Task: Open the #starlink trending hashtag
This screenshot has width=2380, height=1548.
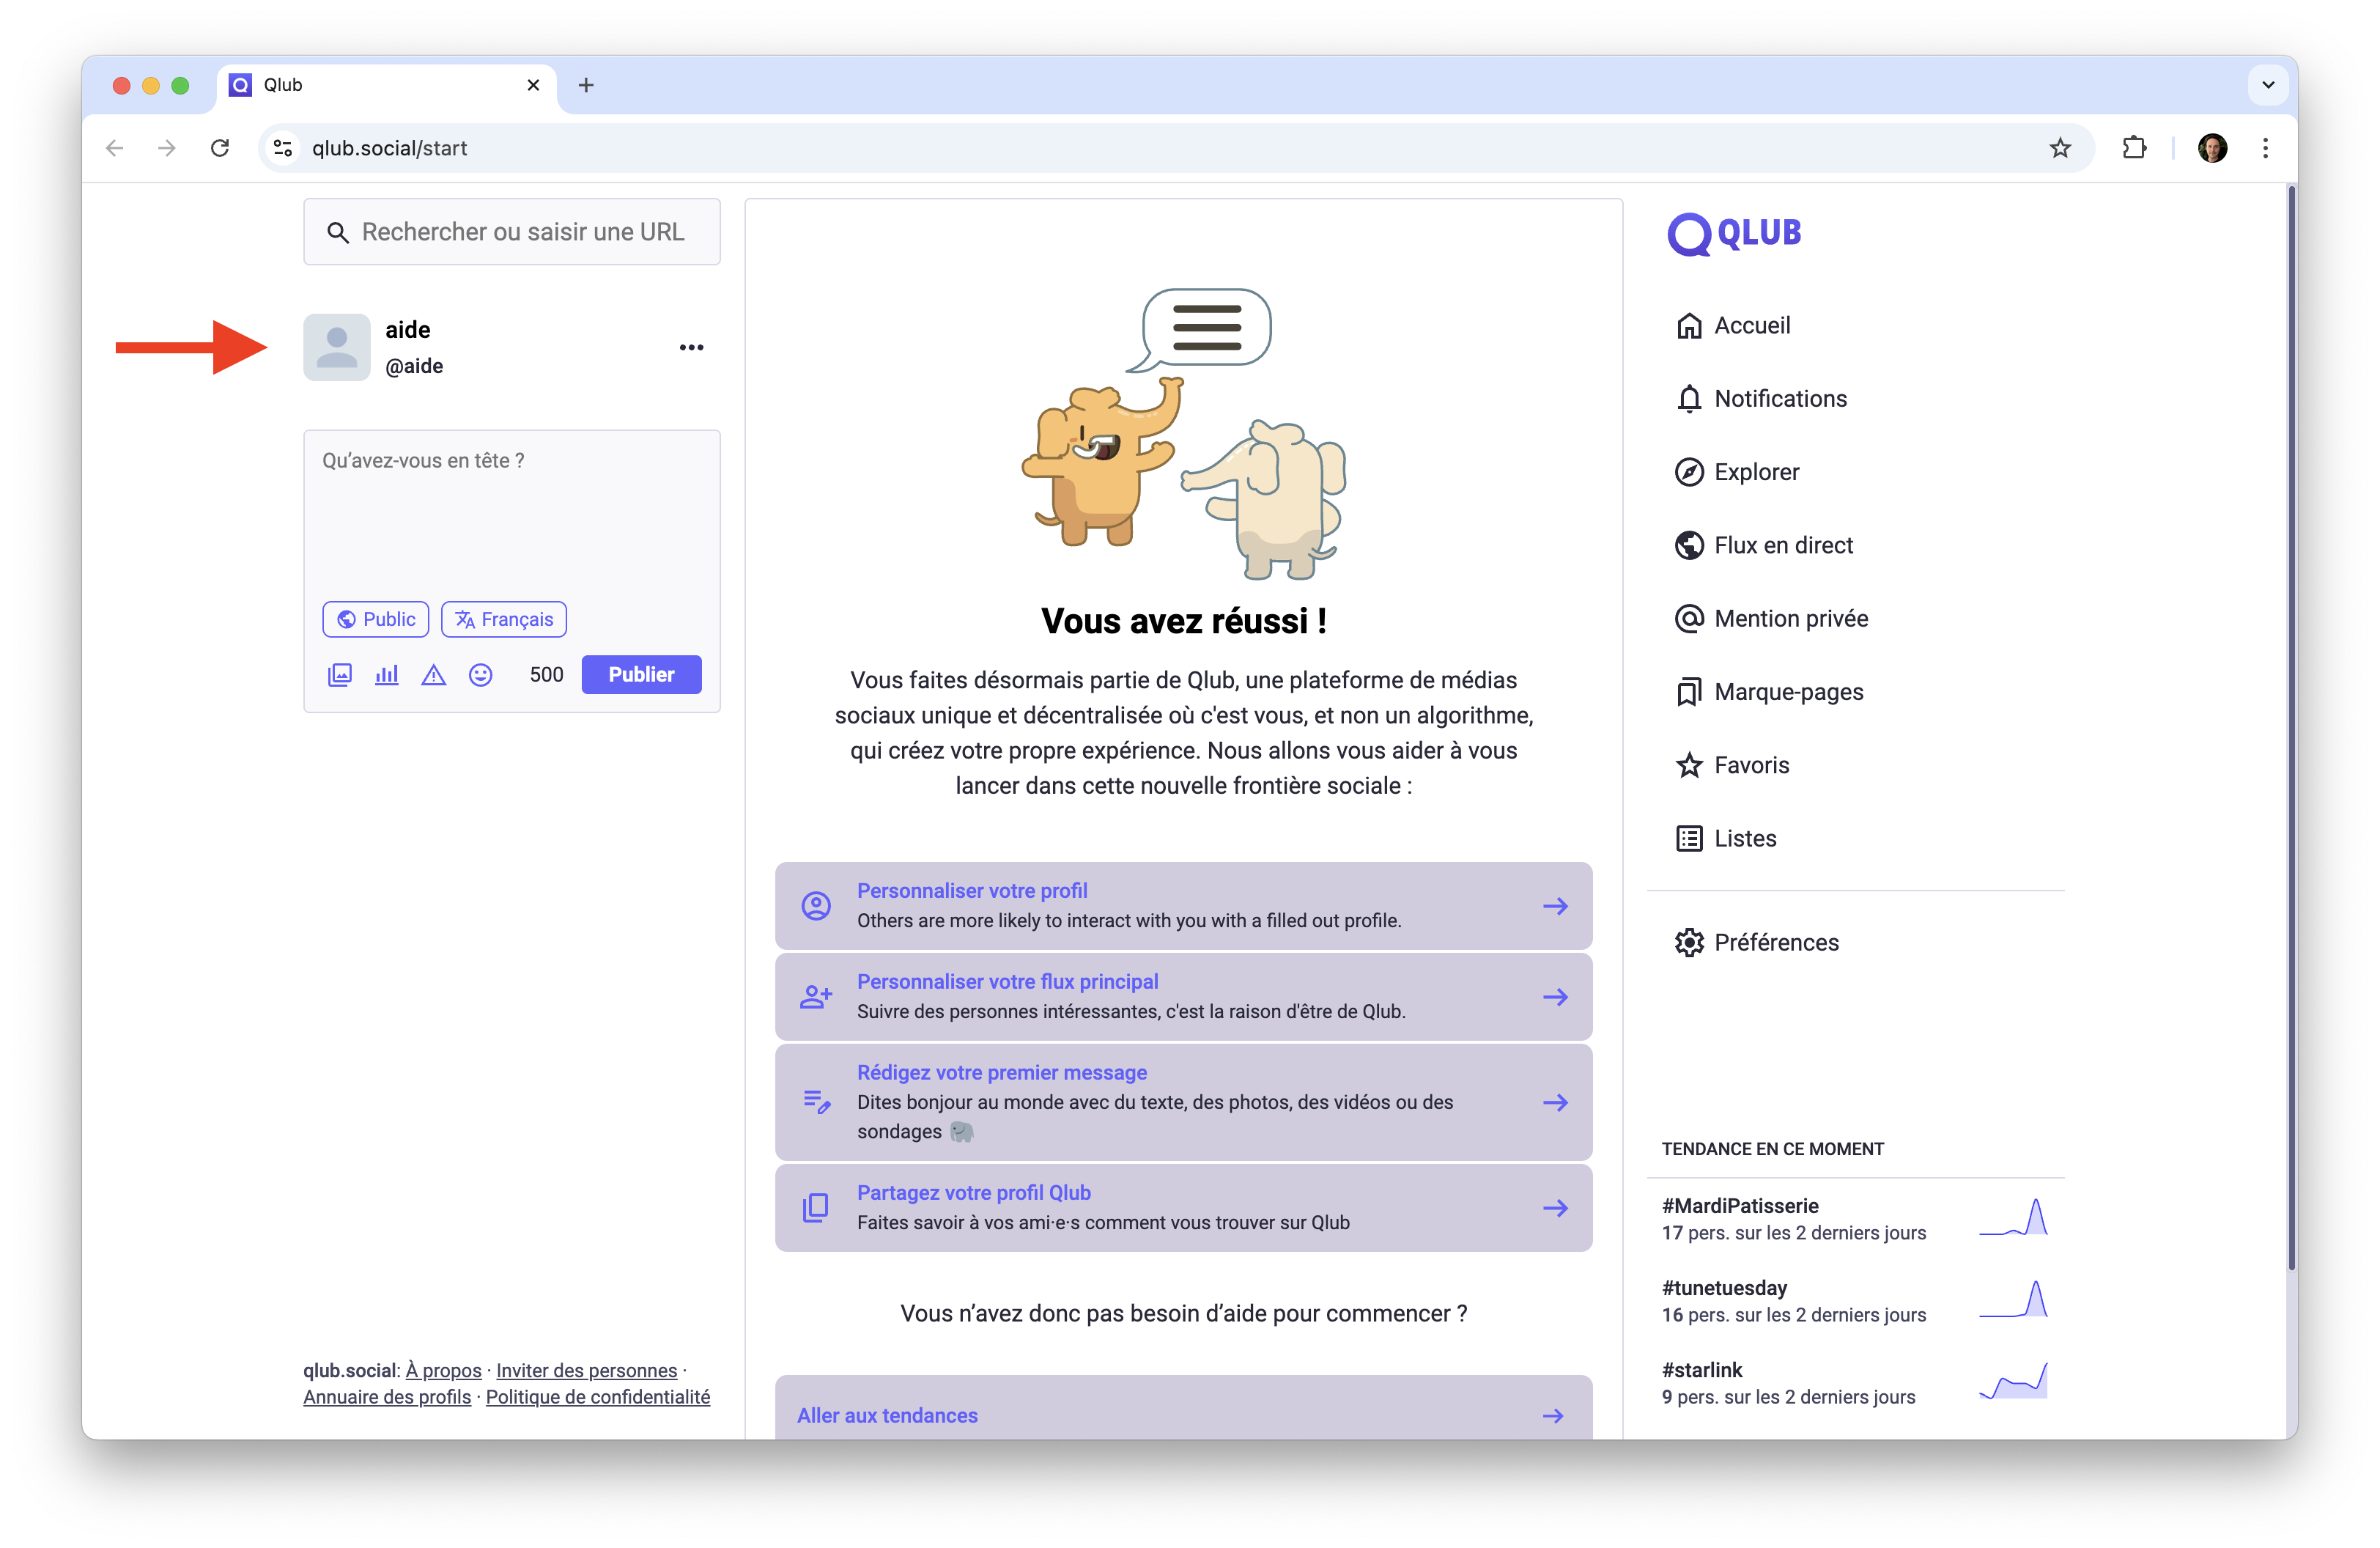Action: tap(1702, 1370)
